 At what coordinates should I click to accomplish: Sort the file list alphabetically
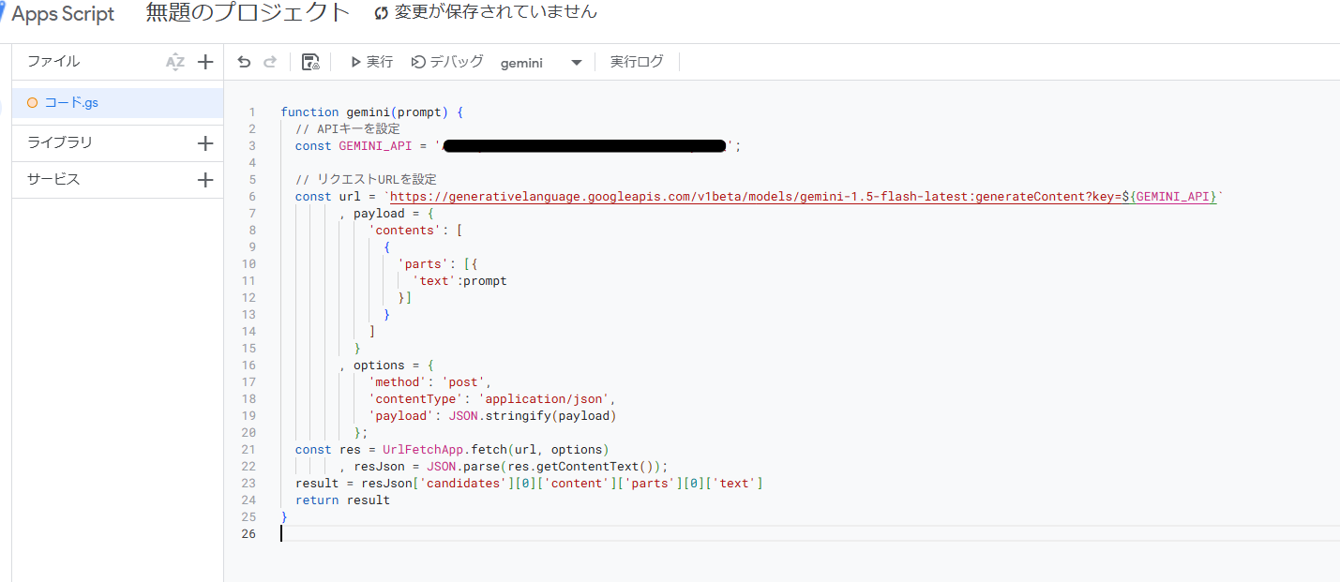pyautogui.click(x=174, y=61)
